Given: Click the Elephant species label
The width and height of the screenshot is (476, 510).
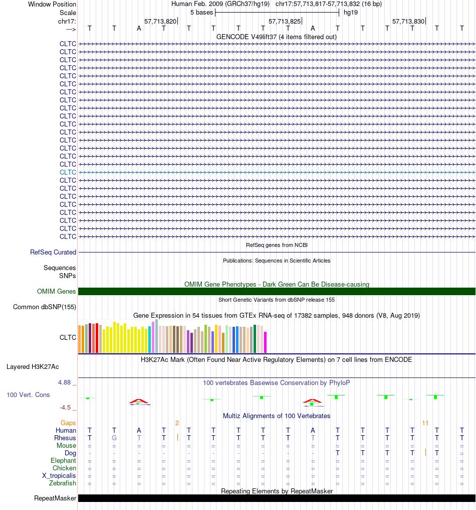Looking at the screenshot, I should 63,460.
